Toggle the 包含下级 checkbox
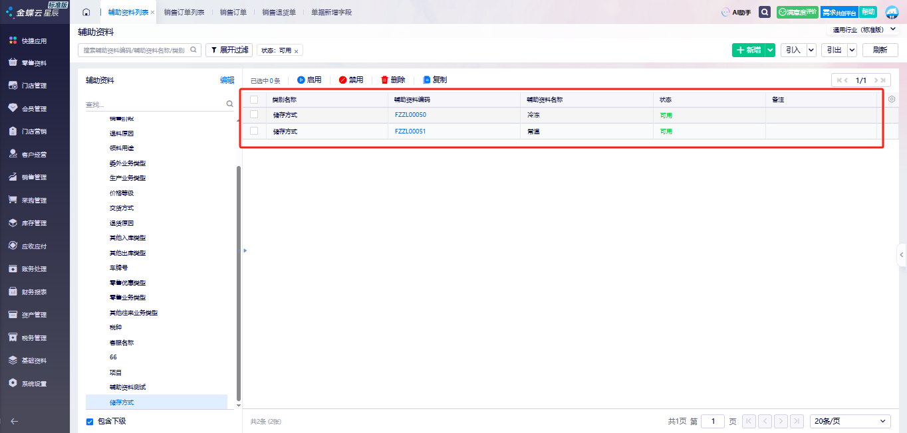The height and width of the screenshot is (433, 907). pyautogui.click(x=90, y=422)
